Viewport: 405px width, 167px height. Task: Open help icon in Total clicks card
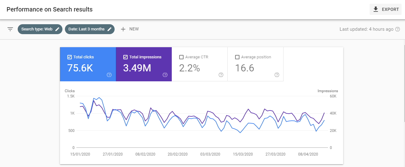(109, 75)
